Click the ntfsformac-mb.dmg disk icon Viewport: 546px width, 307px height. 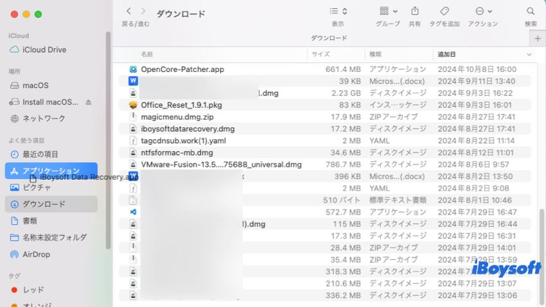[x=133, y=152]
